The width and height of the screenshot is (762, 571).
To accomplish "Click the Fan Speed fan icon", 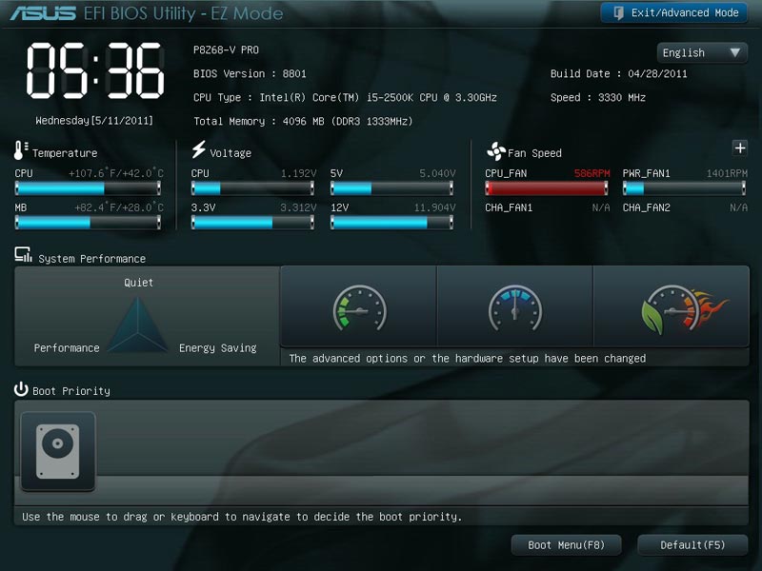I will 495,151.
